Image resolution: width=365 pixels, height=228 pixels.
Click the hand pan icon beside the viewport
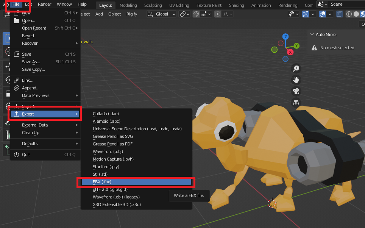pyautogui.click(x=296, y=80)
